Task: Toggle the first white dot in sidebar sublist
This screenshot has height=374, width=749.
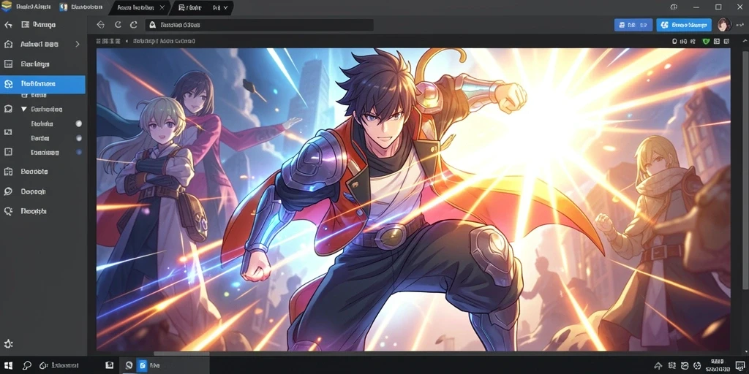Action: tap(79, 123)
